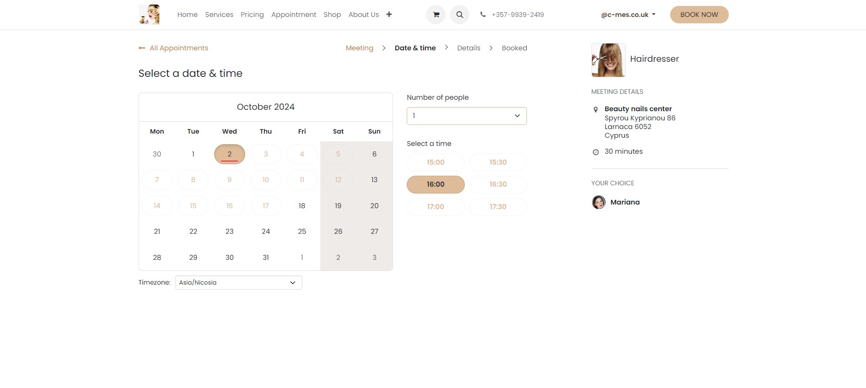Click the search magnifier icon
The image size is (866, 388).
(460, 15)
